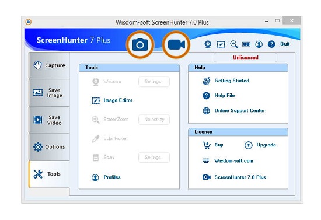Open the Help File link
The height and width of the screenshot is (220, 321).
[x=225, y=95]
